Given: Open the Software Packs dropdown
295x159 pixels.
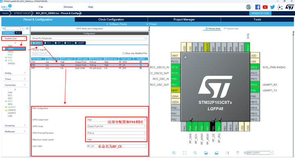Looking at the screenshot, I should [116, 24].
